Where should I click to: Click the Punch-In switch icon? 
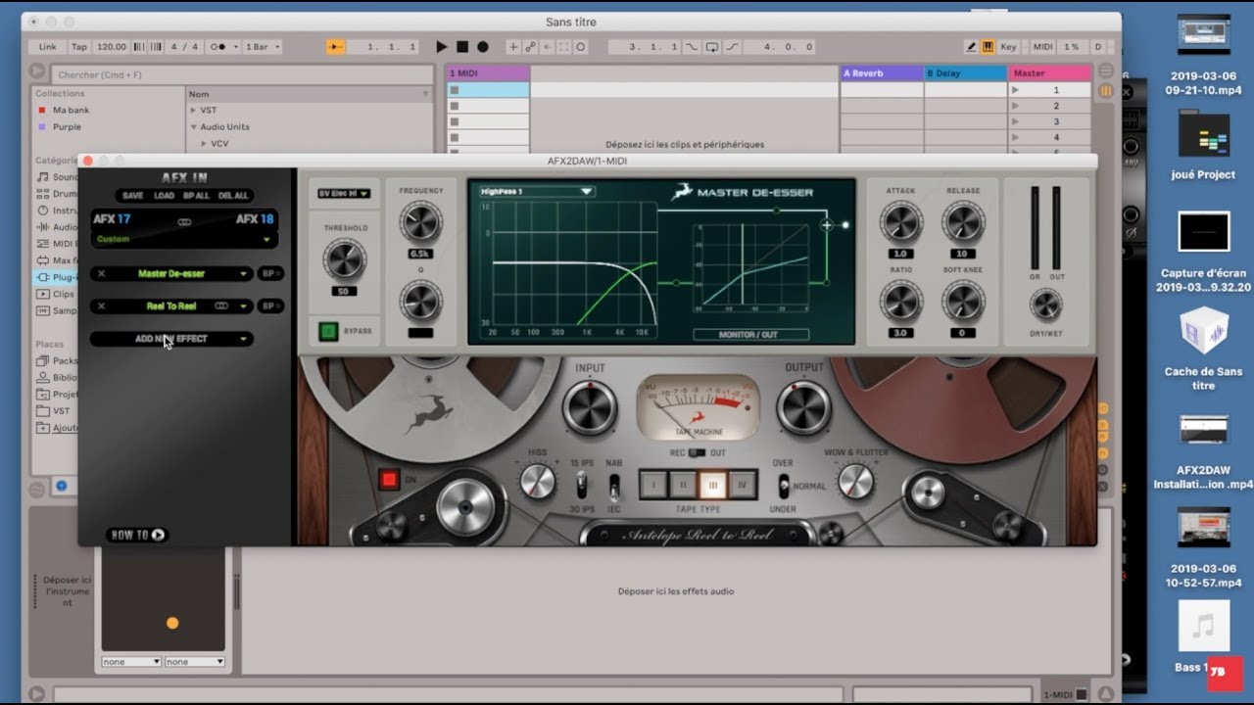pos(692,47)
